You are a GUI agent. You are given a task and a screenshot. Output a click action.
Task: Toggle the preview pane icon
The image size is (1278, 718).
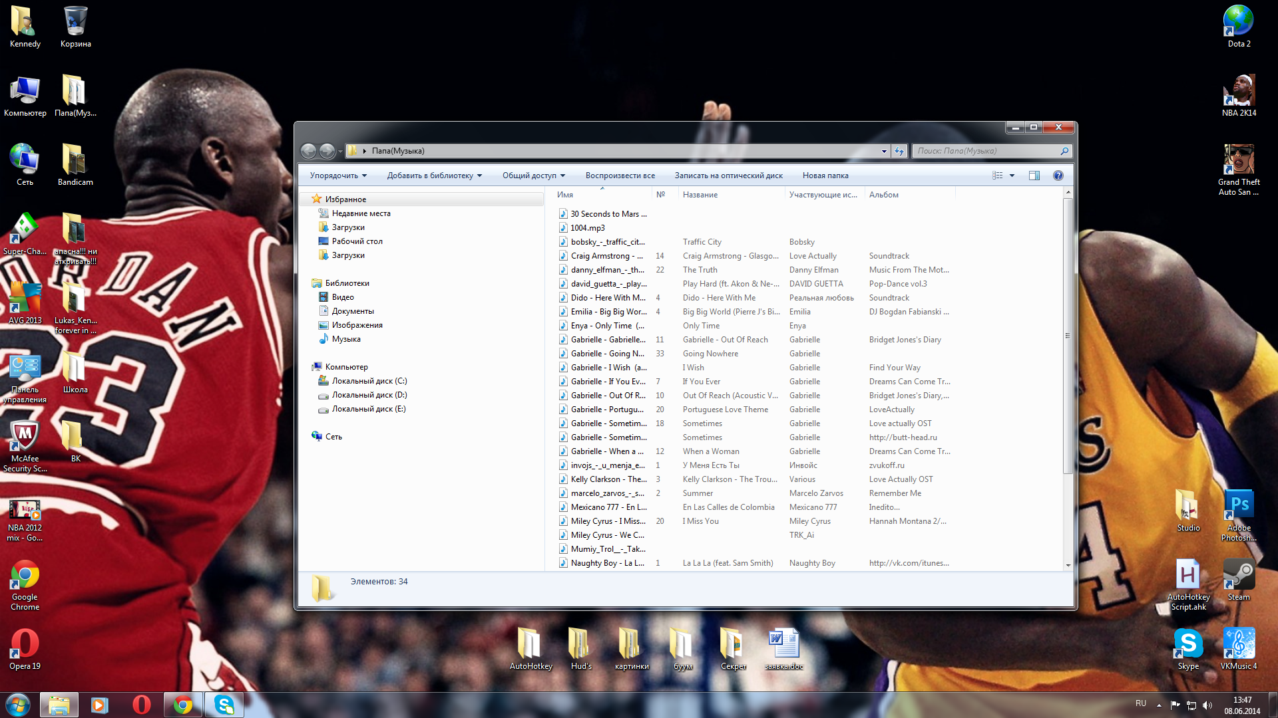[x=1034, y=176]
